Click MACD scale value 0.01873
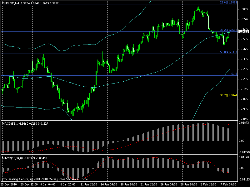Image resolution: width=250 pixels, height=187 pixels. (x=244, y=122)
